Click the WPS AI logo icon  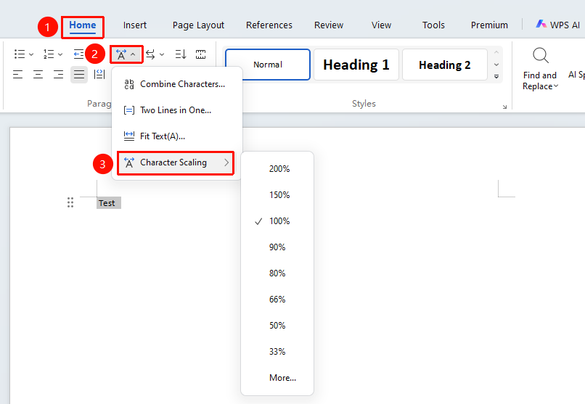[x=541, y=24]
